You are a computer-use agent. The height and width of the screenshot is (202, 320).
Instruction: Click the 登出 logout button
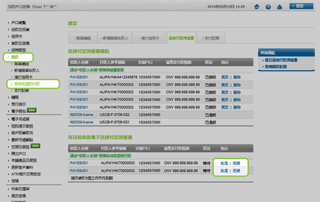[301, 6]
